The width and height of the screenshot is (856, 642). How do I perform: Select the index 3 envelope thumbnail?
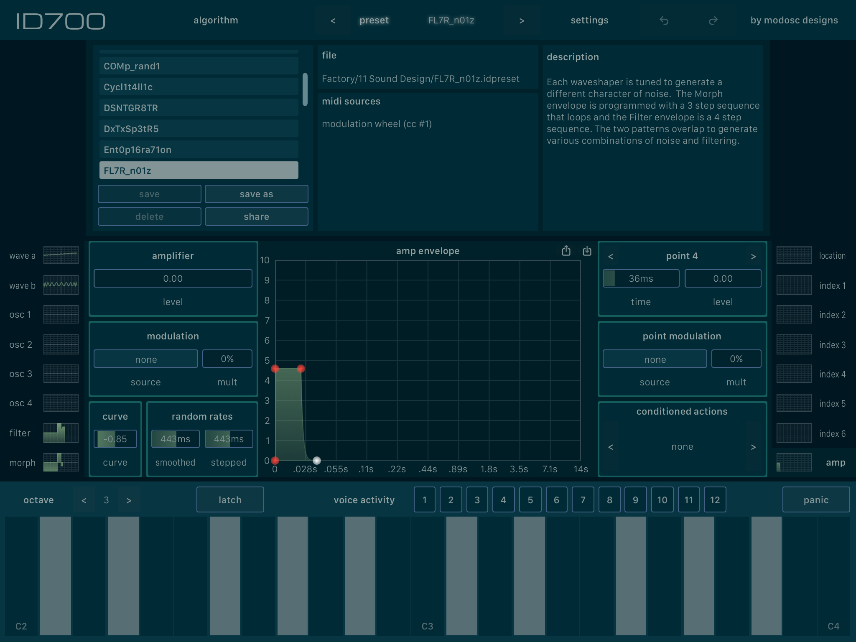[x=794, y=344]
